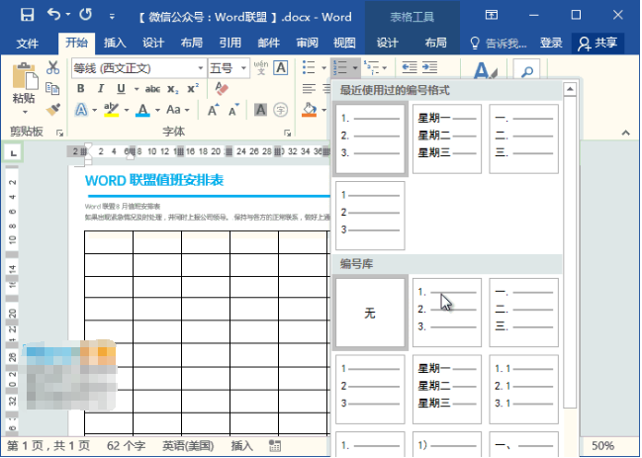Viewport: 642px width, 458px height.
Task: Click the Save icon in quick access toolbar
Action: pyautogui.click(x=27, y=15)
